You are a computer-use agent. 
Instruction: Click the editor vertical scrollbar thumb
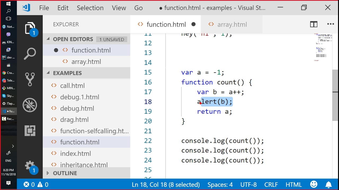pos(335,95)
